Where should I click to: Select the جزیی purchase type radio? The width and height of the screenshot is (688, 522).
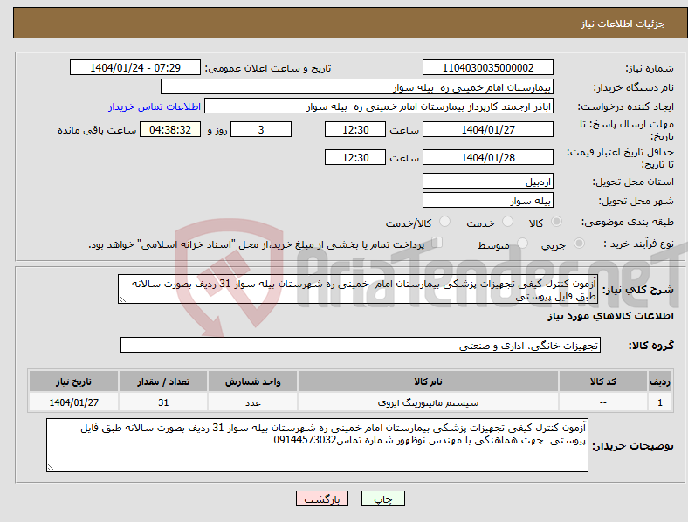click(579, 244)
